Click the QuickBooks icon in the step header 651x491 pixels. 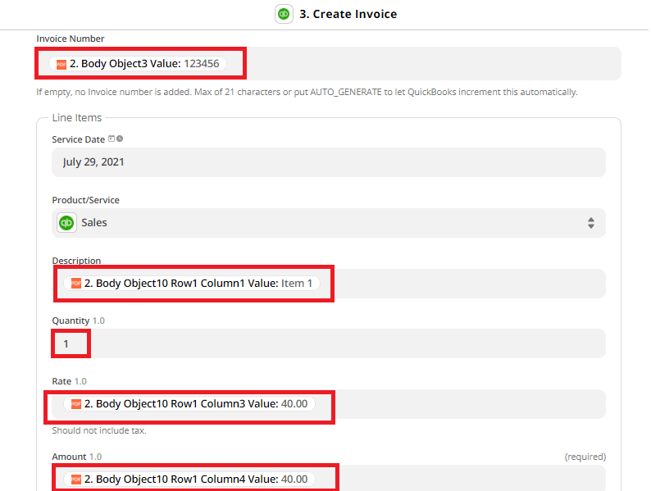click(x=284, y=14)
